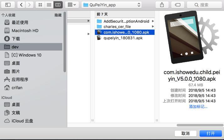Select the charles_cer_file folder
The width and height of the screenshot is (224, 140).
click(x=125, y=27)
